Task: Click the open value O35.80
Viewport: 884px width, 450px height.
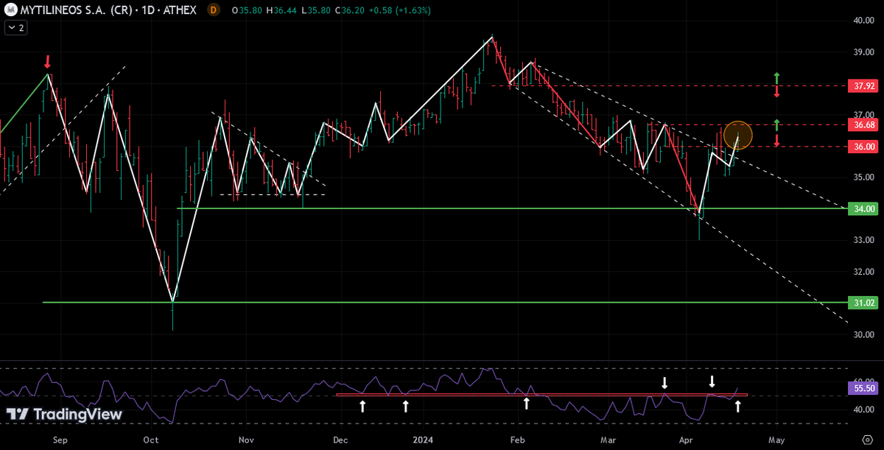Action: (x=247, y=11)
